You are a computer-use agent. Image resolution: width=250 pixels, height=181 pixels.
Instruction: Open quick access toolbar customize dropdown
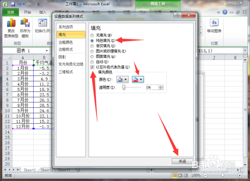(x=39, y=5)
